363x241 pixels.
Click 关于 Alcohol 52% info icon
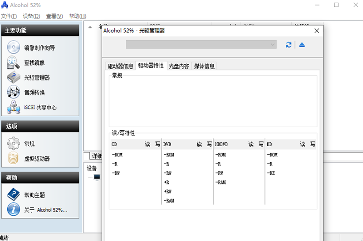(x=14, y=209)
